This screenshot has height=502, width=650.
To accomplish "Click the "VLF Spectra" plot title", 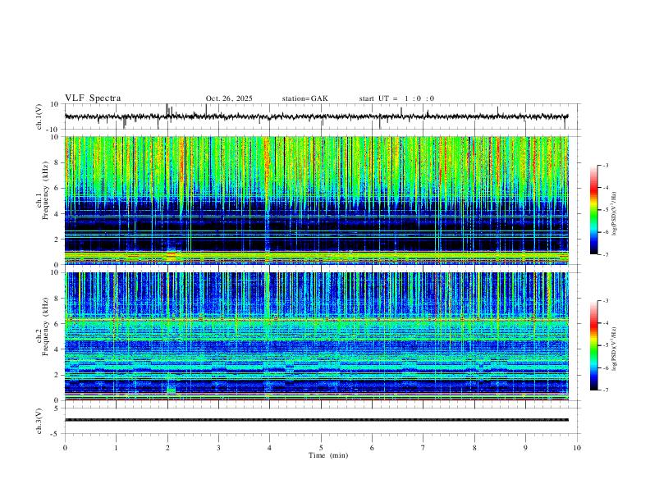I will (x=93, y=98).
